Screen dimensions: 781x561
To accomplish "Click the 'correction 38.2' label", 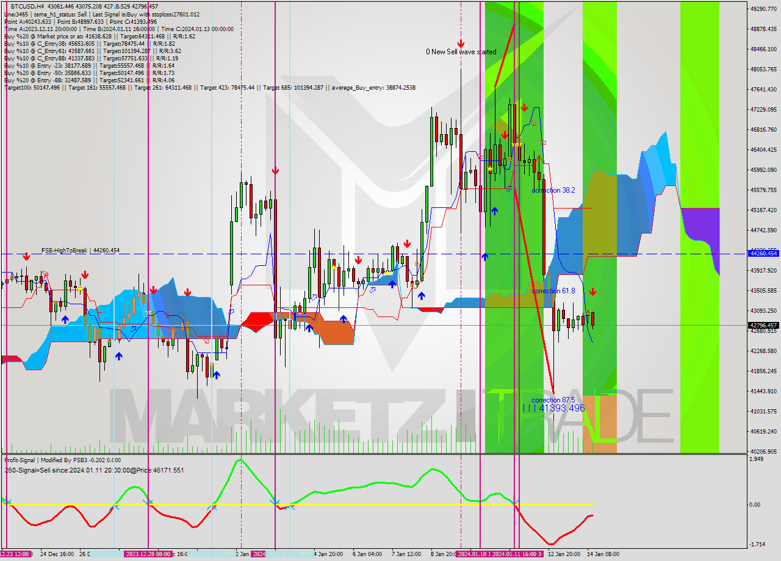I will 553,190.
